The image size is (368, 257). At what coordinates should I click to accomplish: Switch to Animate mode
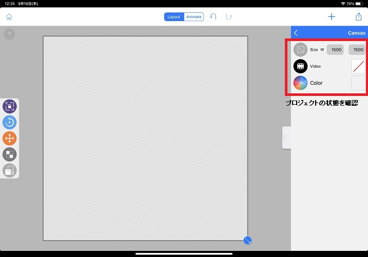(x=193, y=17)
